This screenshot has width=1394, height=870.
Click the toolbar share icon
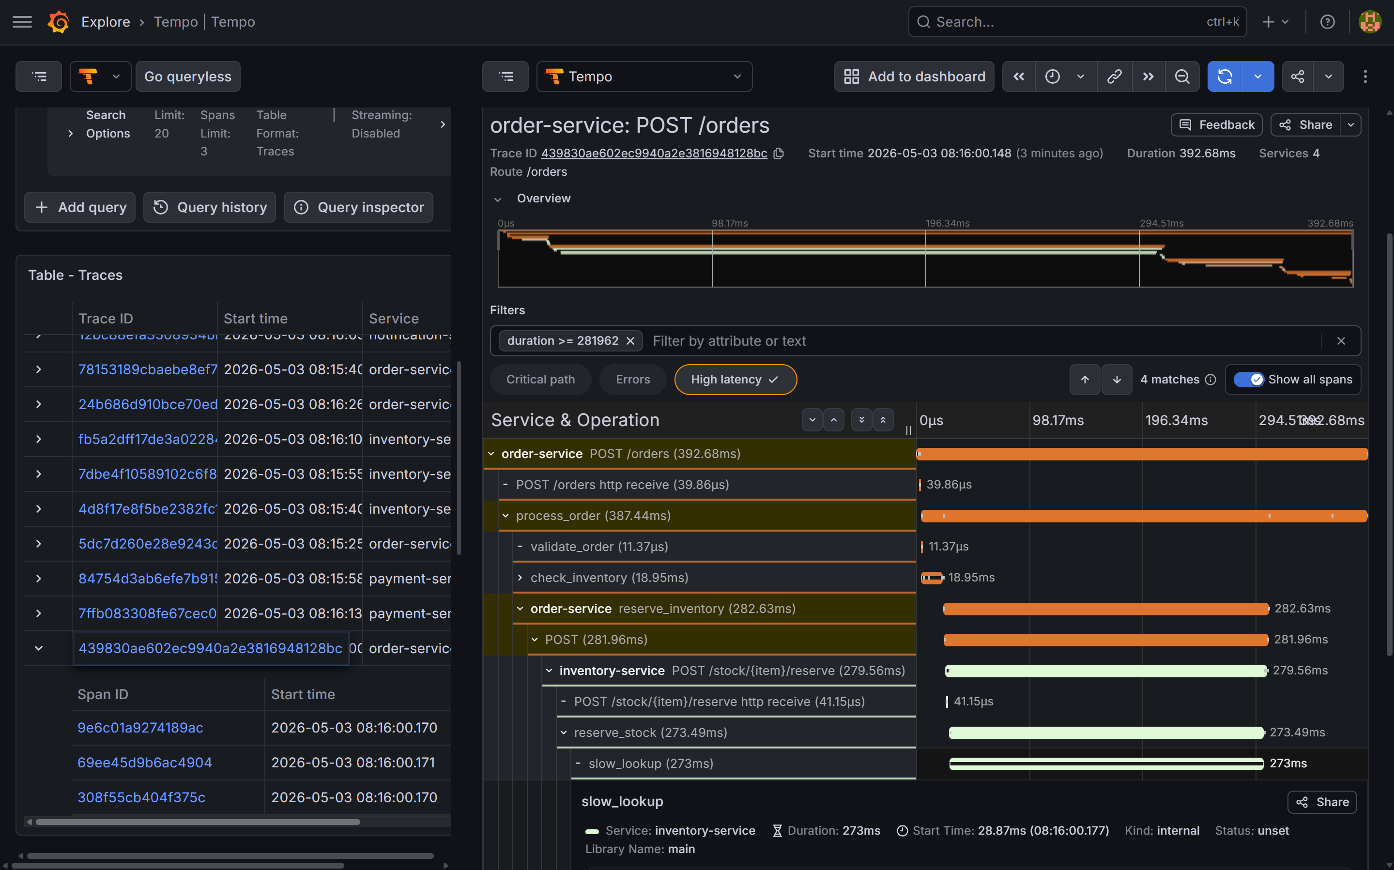click(1297, 76)
